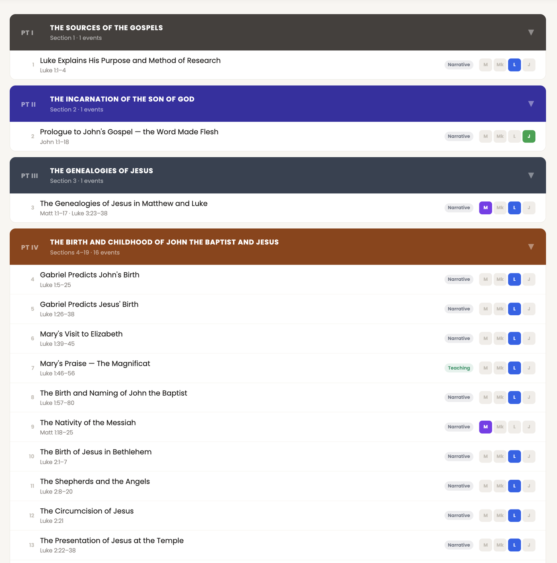Click the blue L badge for Luke Explains His Purpose
Image resolution: width=557 pixels, height=563 pixels.
[514, 65]
